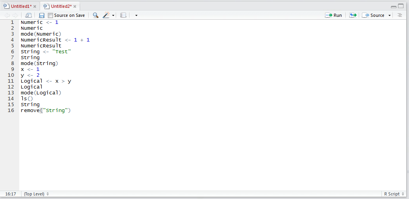This screenshot has height=199, width=409.
Task: Click the forward navigation arrow in editor toolbar
Action: tap(15, 15)
